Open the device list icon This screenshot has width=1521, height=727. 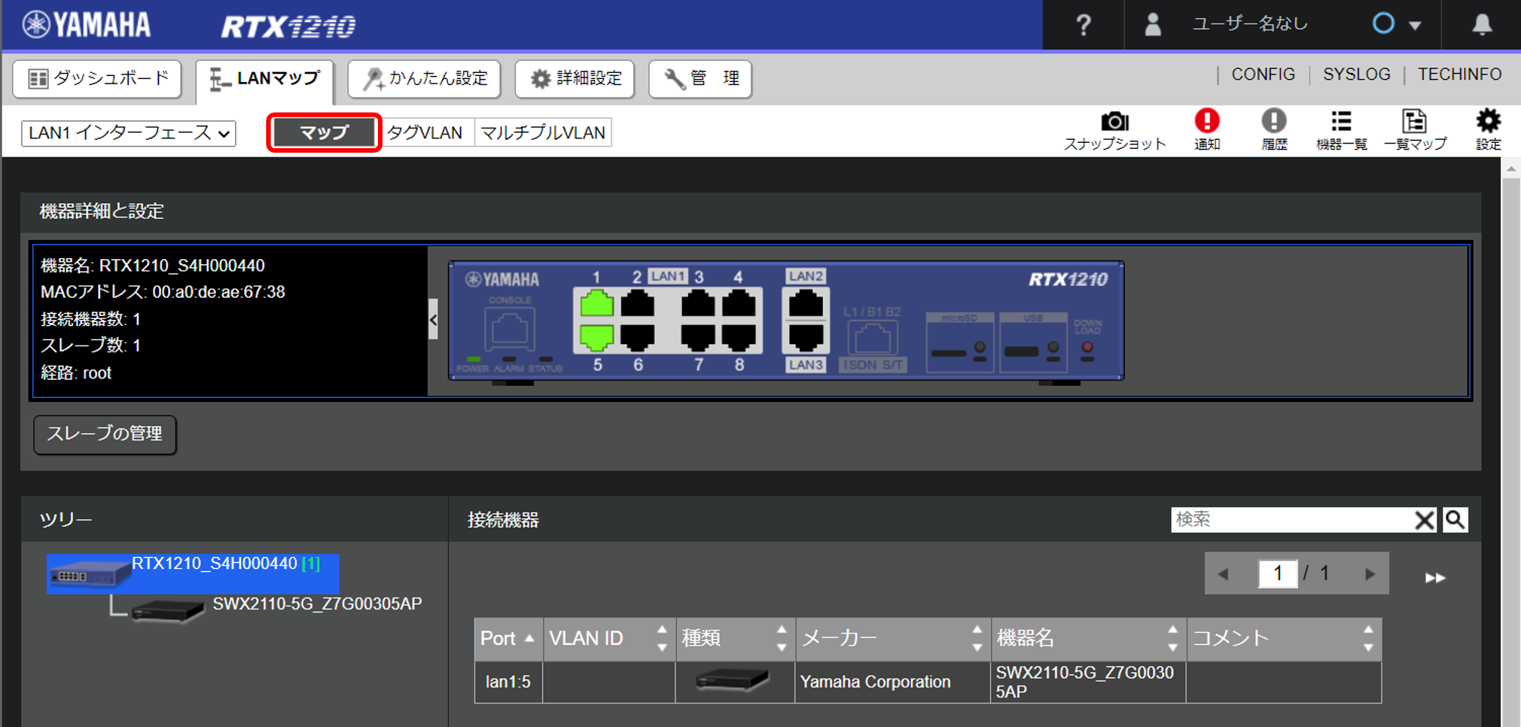(x=1341, y=122)
